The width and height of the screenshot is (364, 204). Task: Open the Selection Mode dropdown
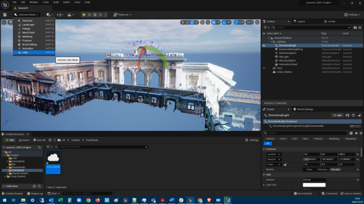point(26,15)
